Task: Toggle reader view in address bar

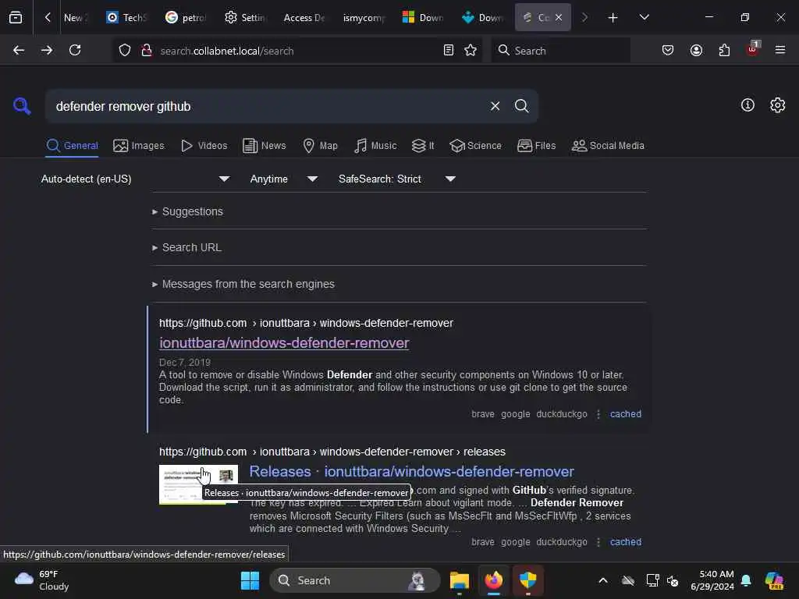Action: [x=449, y=51]
